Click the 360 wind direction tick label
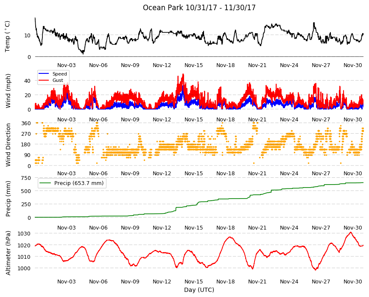This screenshot has width=369, height=297. [x=26, y=123]
